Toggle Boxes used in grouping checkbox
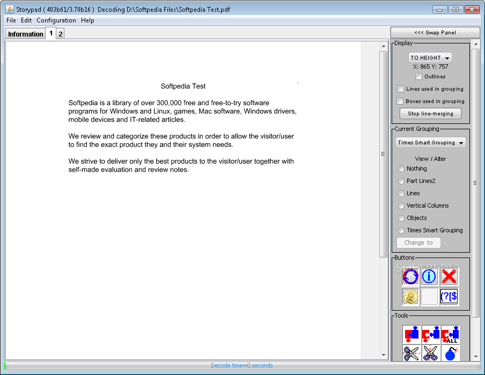The image size is (485, 375). coord(400,101)
